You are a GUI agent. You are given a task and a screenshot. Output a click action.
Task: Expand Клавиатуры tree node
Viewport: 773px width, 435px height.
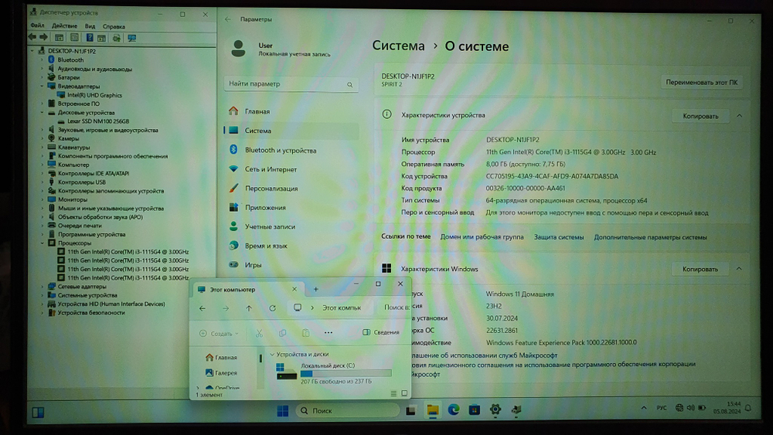[x=43, y=148]
